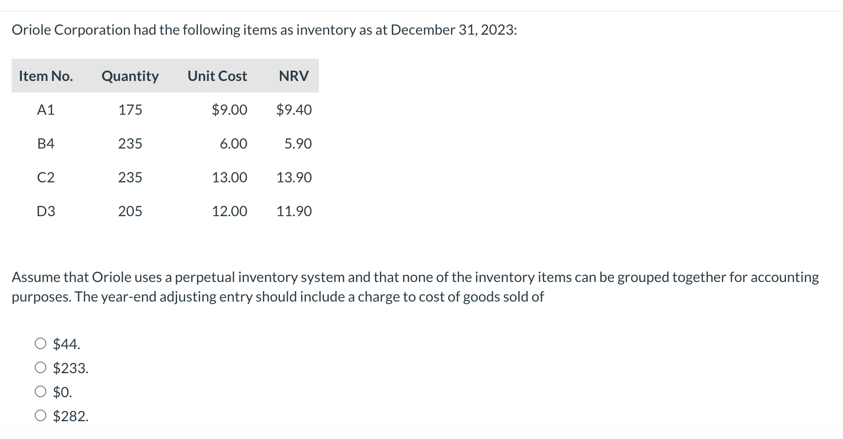Viewport: 843px width, 439px height.
Task: Select the $282 answer option
Action: (x=41, y=416)
